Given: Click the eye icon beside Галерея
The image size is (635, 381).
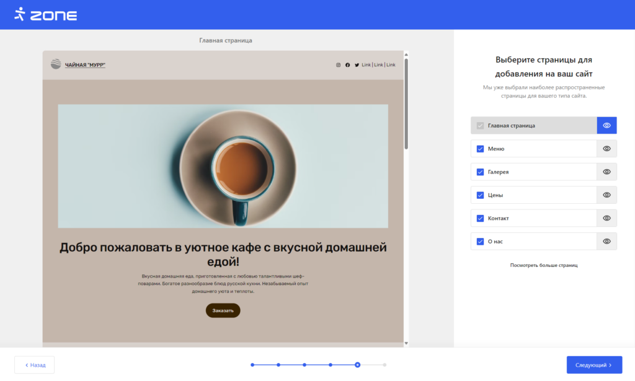Looking at the screenshot, I should click(606, 172).
